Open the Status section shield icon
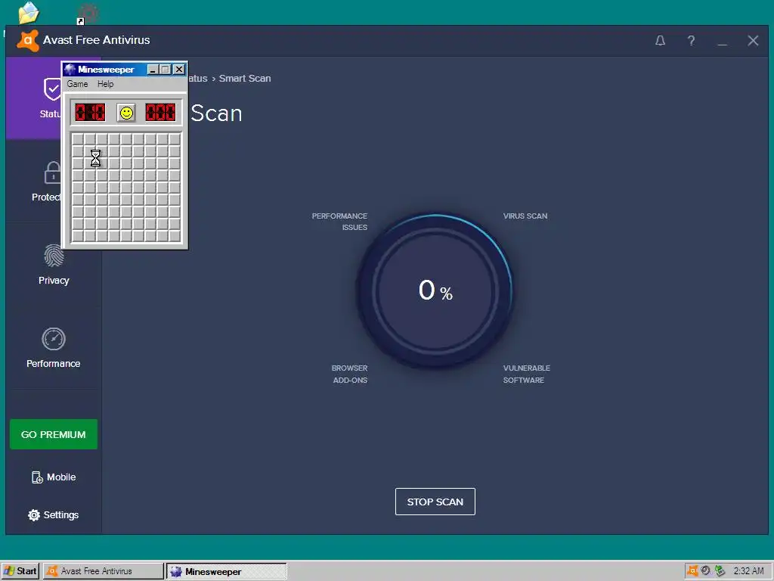 tap(52, 89)
